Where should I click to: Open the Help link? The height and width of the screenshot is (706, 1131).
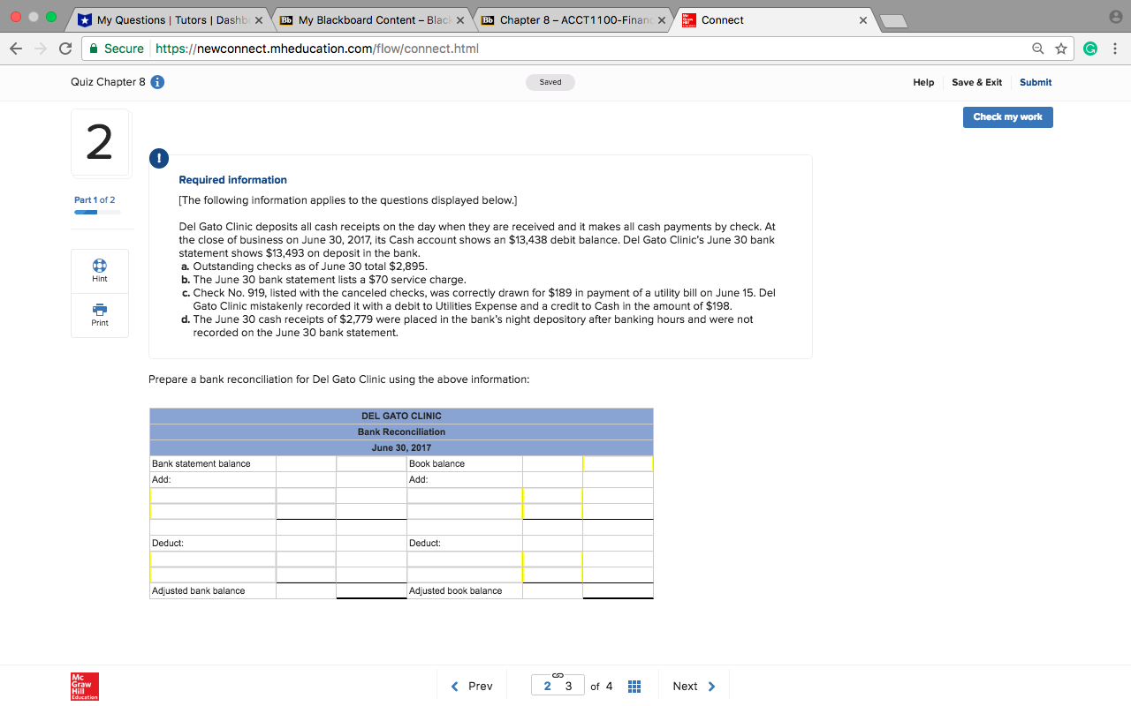922,82
